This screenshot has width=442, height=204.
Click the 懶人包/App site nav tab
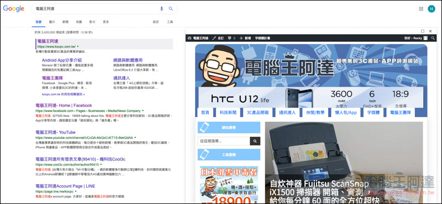pyautogui.click(x=346, y=112)
